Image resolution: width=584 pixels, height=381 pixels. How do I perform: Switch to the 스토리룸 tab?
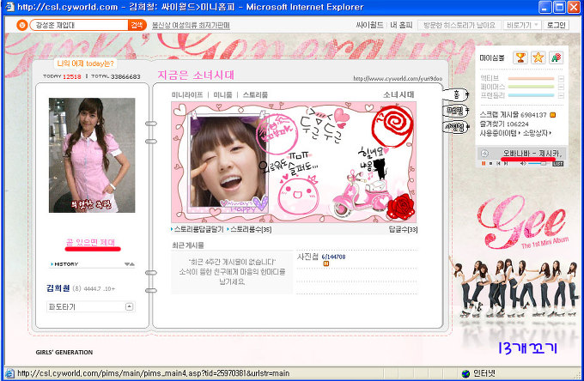click(x=255, y=95)
